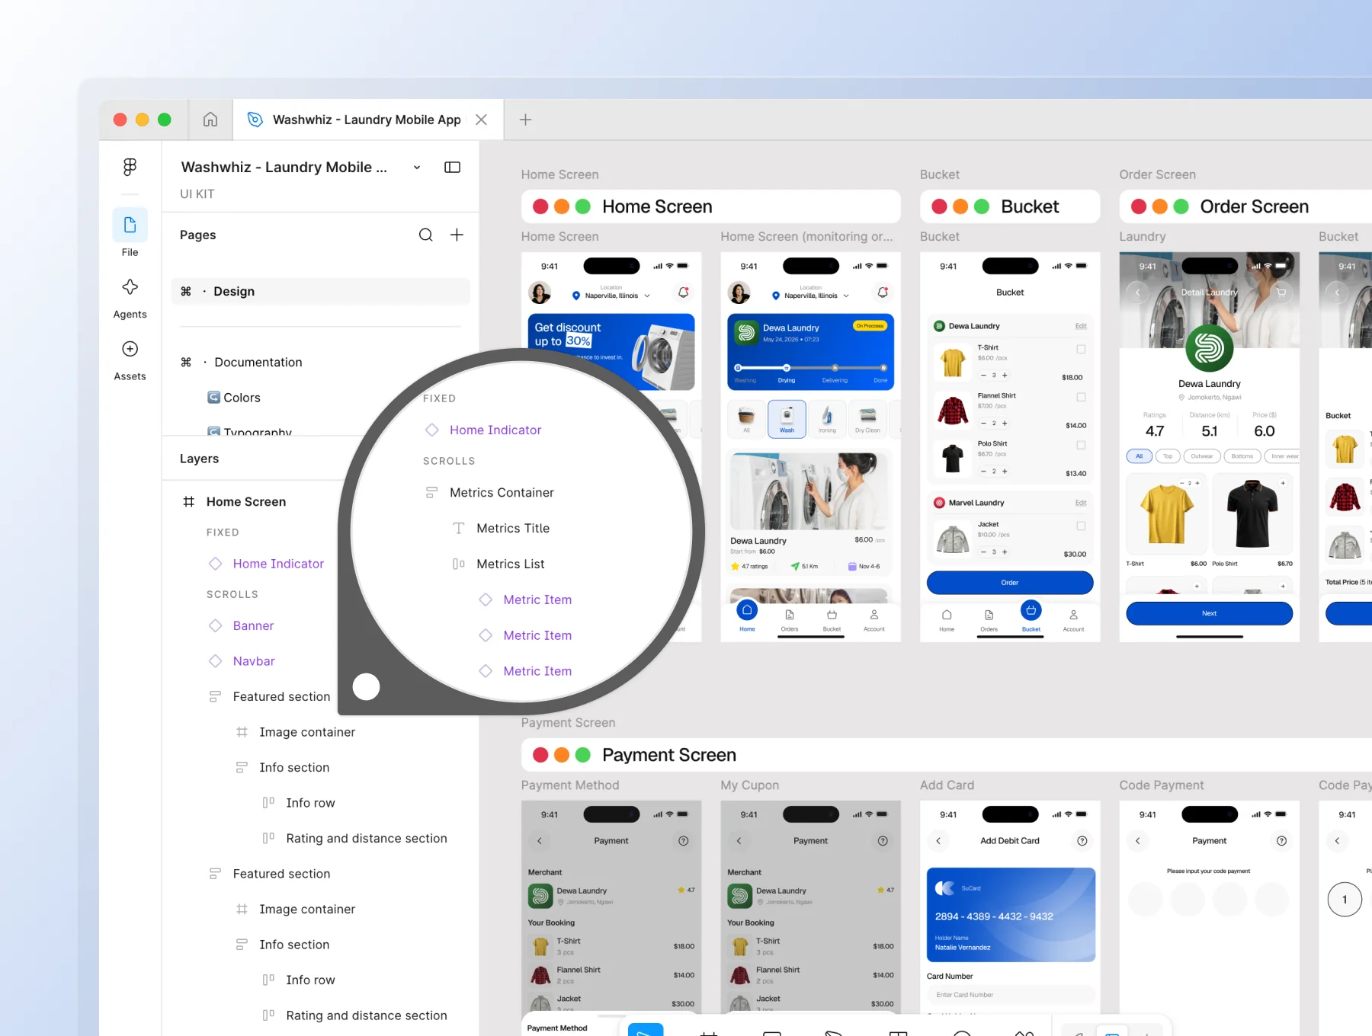
Task: Close the Washwhiz Laundry Mobile App tab
Action: (481, 120)
